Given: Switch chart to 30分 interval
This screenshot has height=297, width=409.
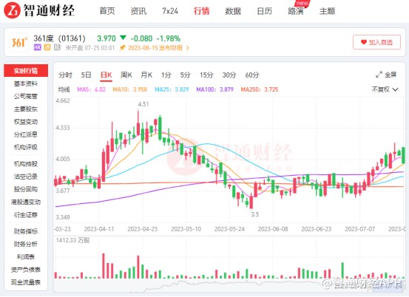Looking at the screenshot, I should point(229,75).
